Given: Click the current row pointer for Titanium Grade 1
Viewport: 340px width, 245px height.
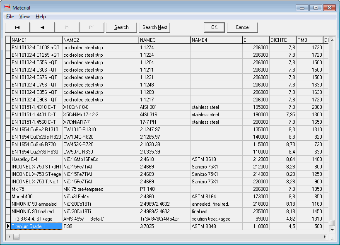Looking at the screenshot, I should (x=8, y=226).
